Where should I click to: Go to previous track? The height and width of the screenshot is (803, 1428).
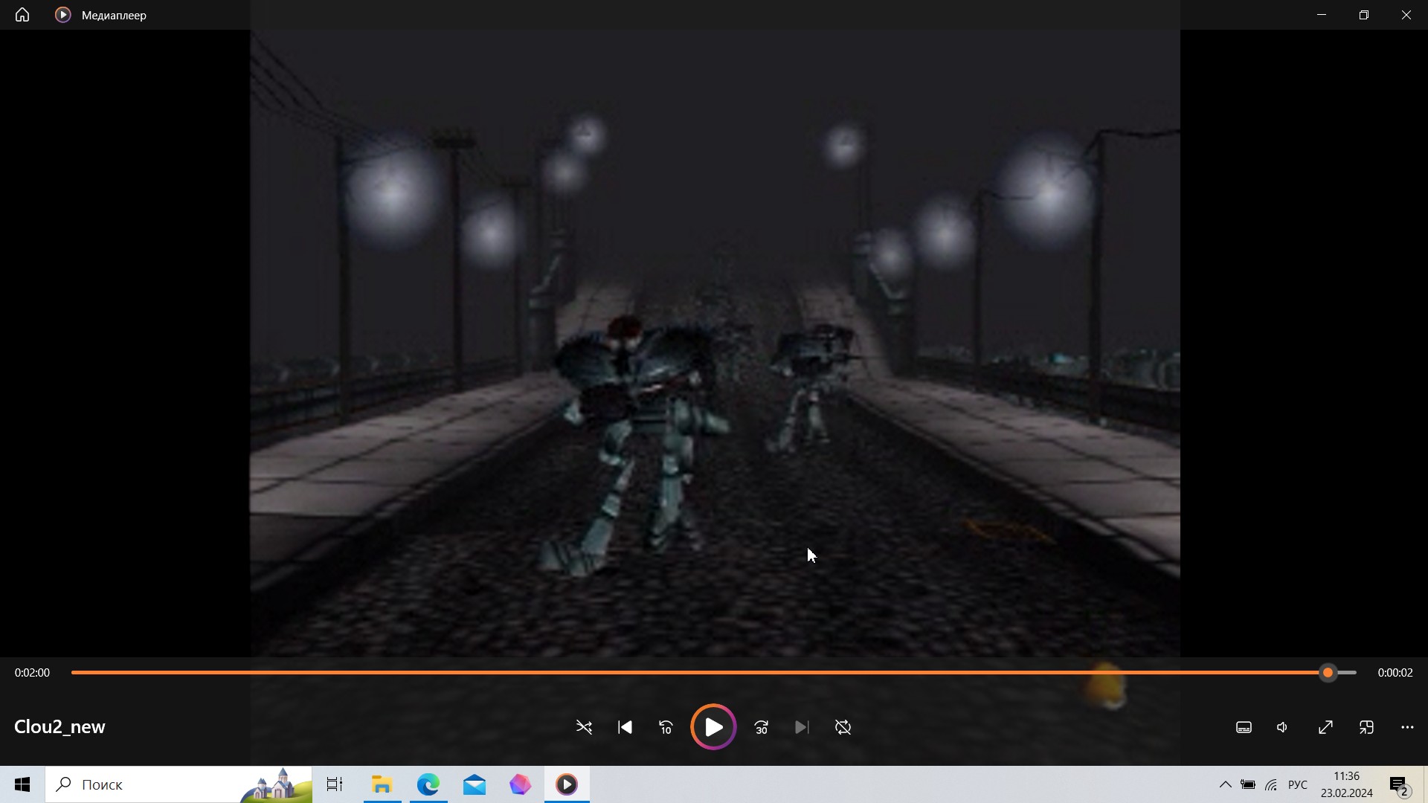pyautogui.click(x=625, y=727)
